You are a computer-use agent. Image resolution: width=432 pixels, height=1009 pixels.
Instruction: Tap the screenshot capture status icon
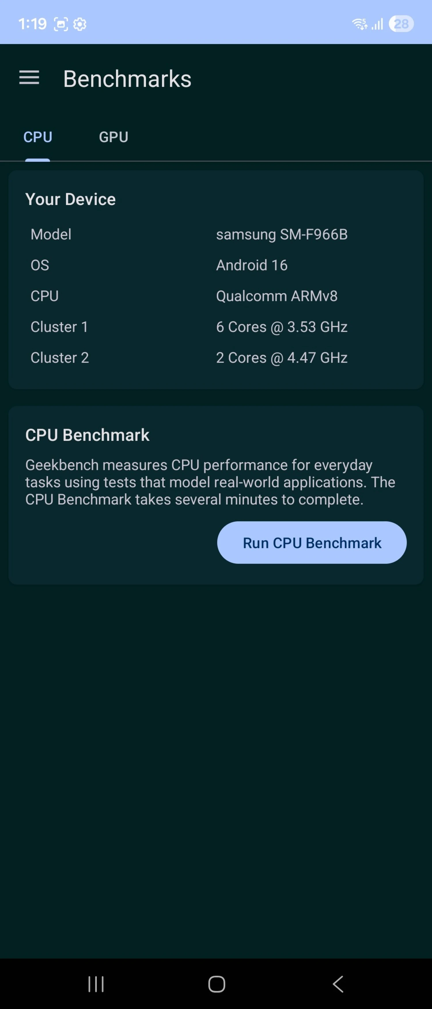click(x=61, y=24)
